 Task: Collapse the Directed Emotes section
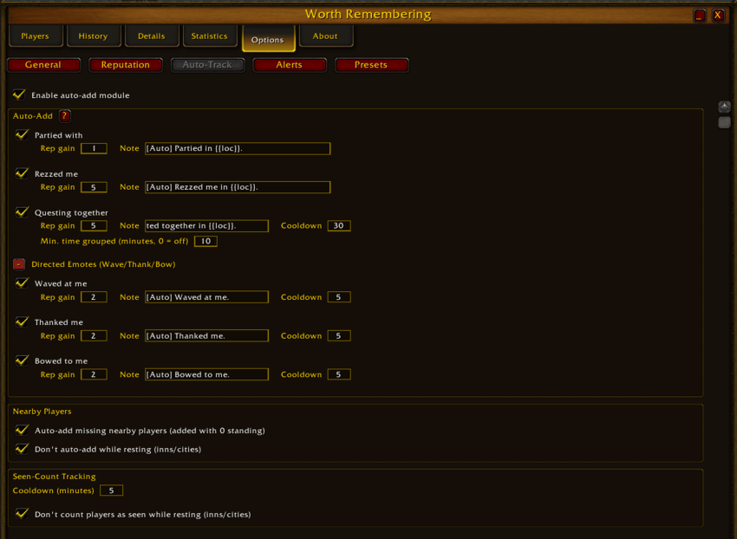point(19,264)
